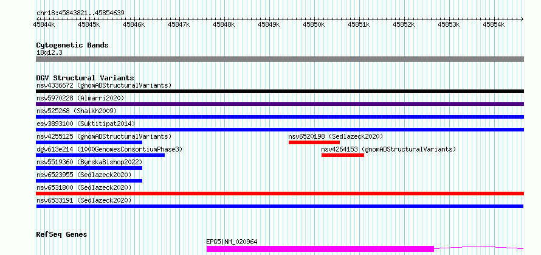Screen dimensions: 541x255
Task: Click the 45848k ruler tick label
Action: (224, 24)
